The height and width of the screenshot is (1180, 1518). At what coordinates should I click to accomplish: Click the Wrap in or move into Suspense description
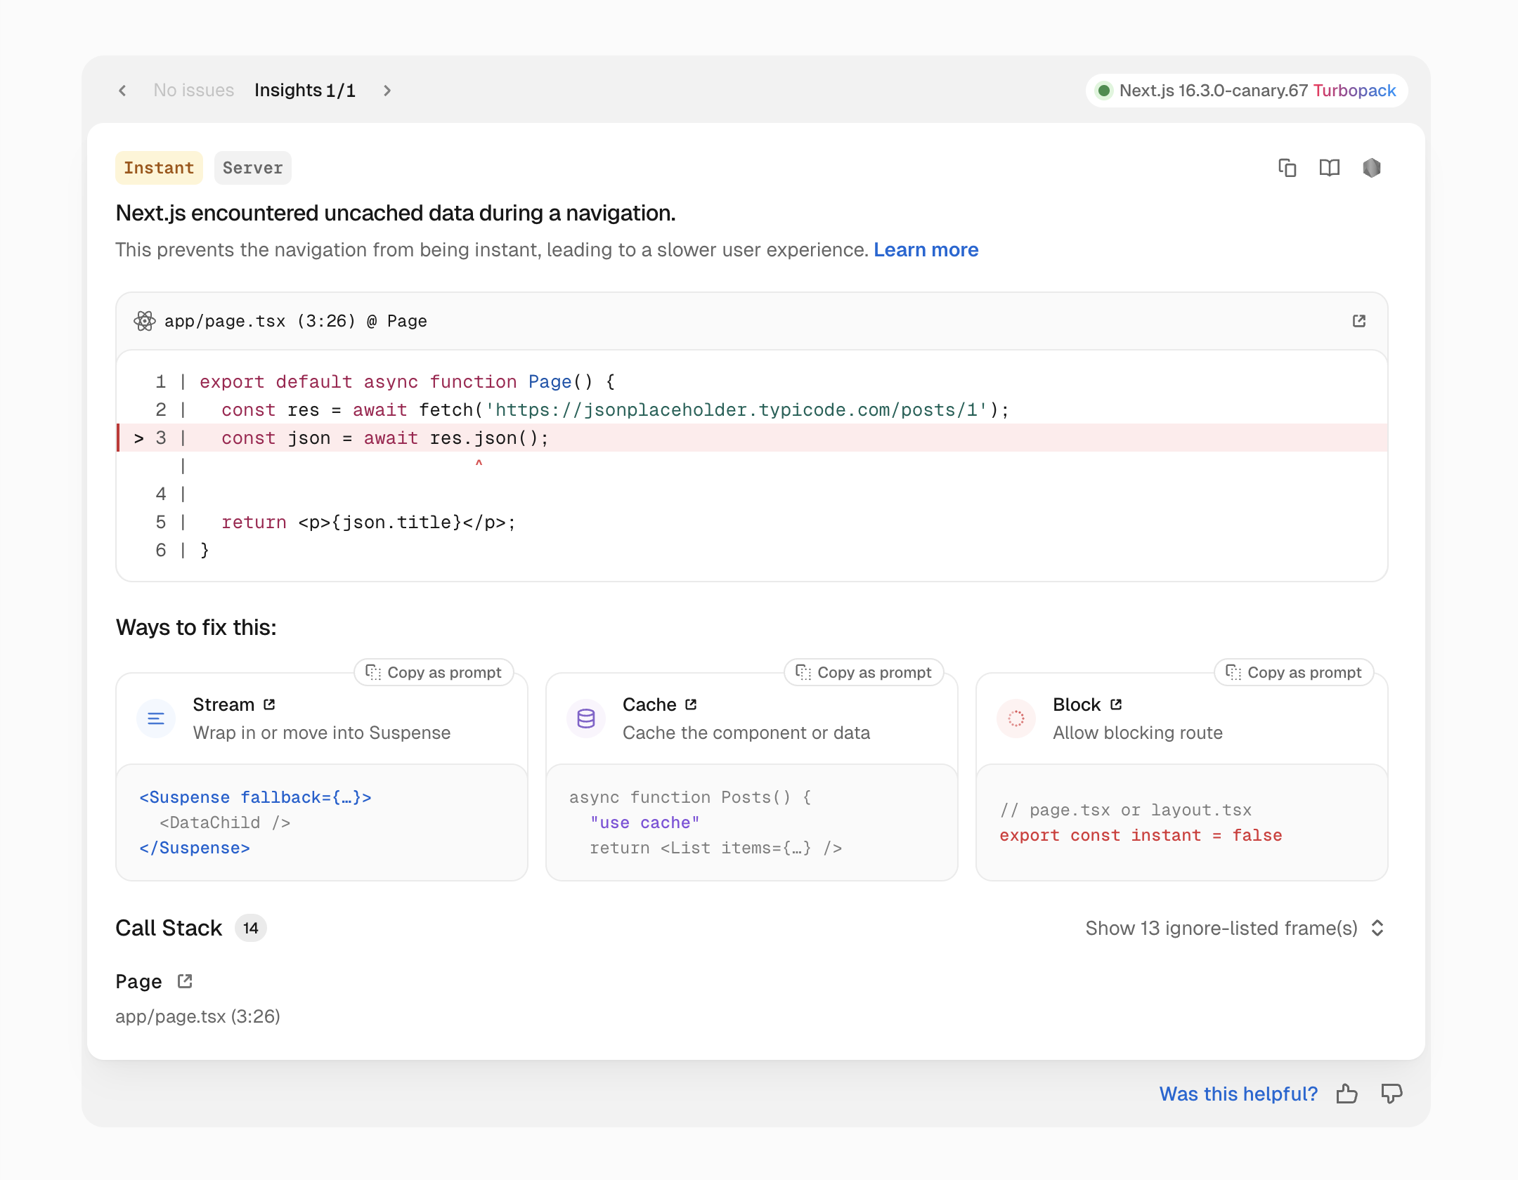click(x=321, y=733)
